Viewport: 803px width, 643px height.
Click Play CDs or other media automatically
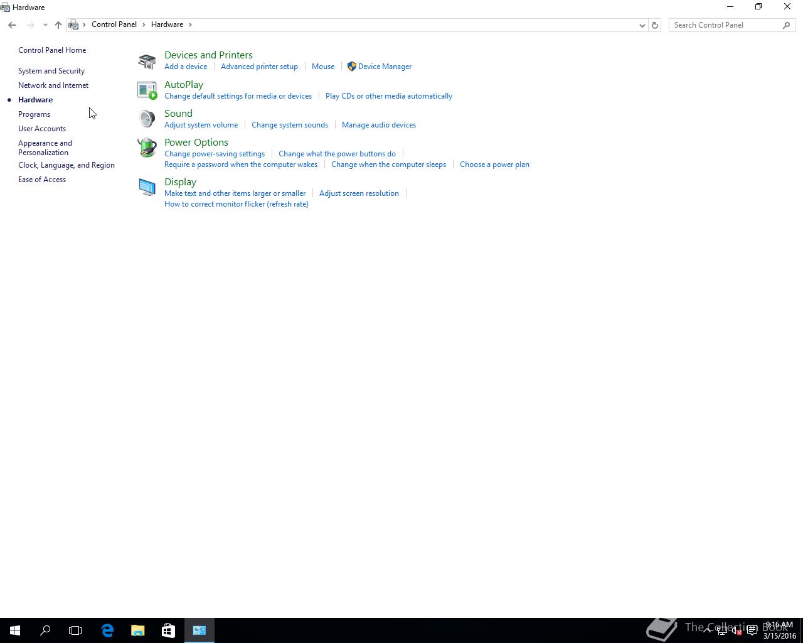[389, 96]
